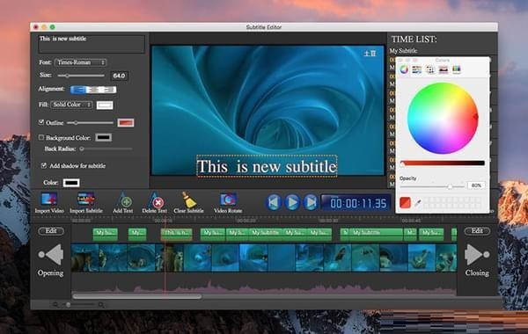This screenshot has width=528, height=334.
Task: Open the red Outline color swatch
Action: point(126,123)
